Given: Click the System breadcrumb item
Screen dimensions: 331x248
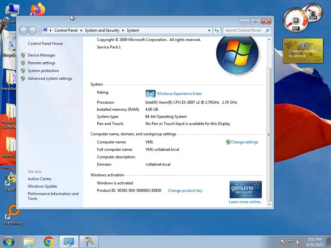Looking at the screenshot, I should (133, 30).
